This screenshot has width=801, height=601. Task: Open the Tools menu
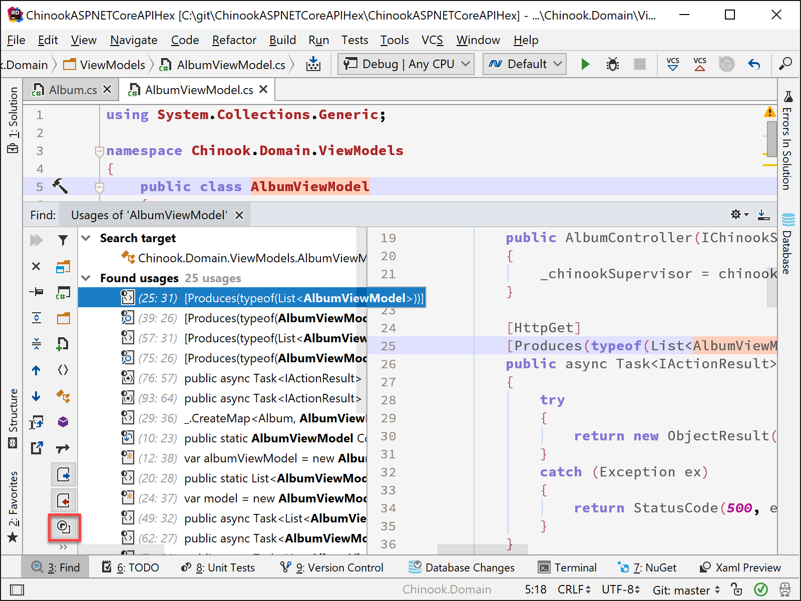coord(394,40)
